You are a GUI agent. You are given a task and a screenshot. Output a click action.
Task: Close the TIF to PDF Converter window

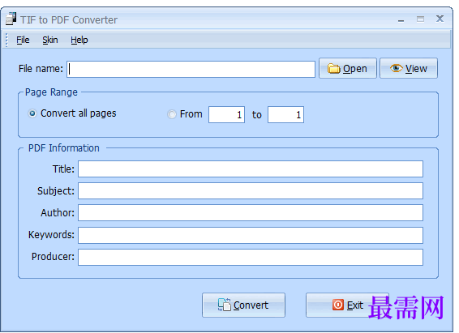click(x=440, y=19)
